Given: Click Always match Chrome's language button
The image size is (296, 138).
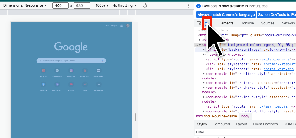Looking at the screenshot, I should click(226, 14).
